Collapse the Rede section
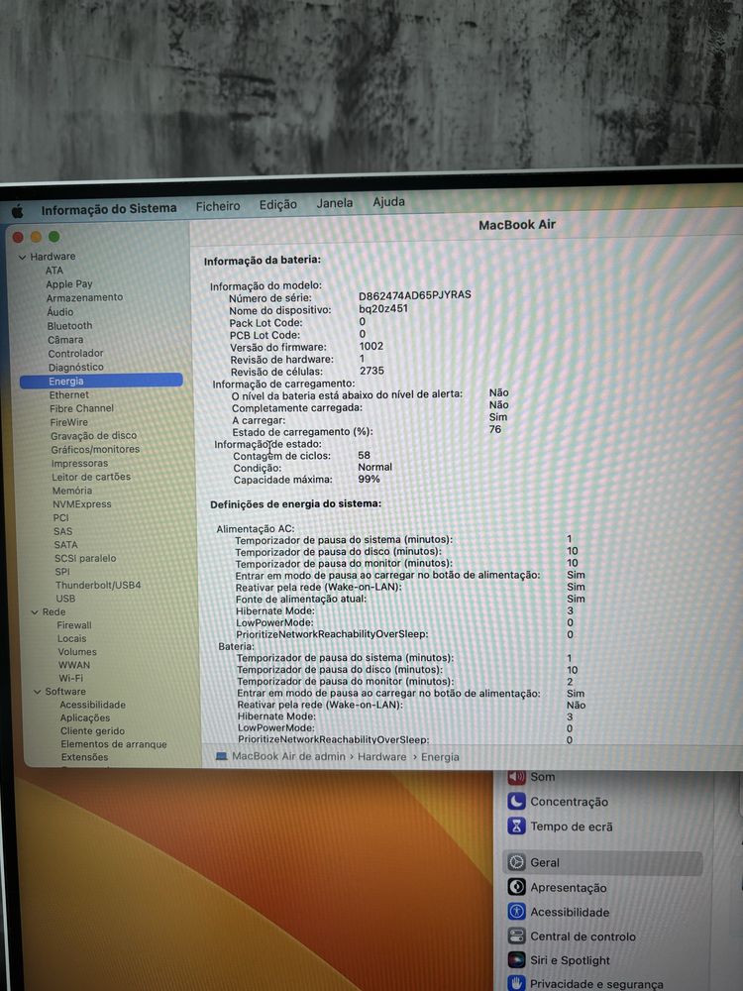This screenshot has height=991, width=743. pyautogui.click(x=35, y=612)
